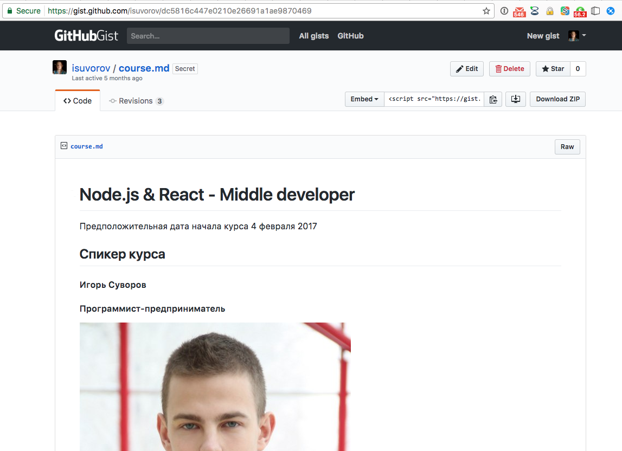The image size is (622, 451).
Task: Click the Gmail extension icon showing 546
Action: point(520,11)
